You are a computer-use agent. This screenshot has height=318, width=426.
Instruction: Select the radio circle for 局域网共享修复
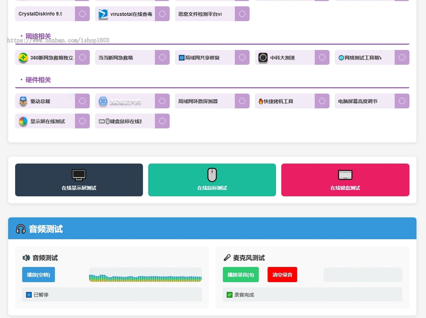point(242,57)
